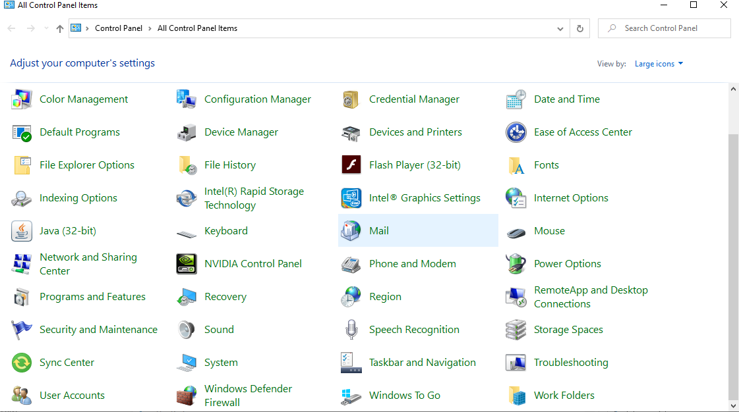
Task: Open the recent locations chevron next to Back
Action: tap(45, 28)
